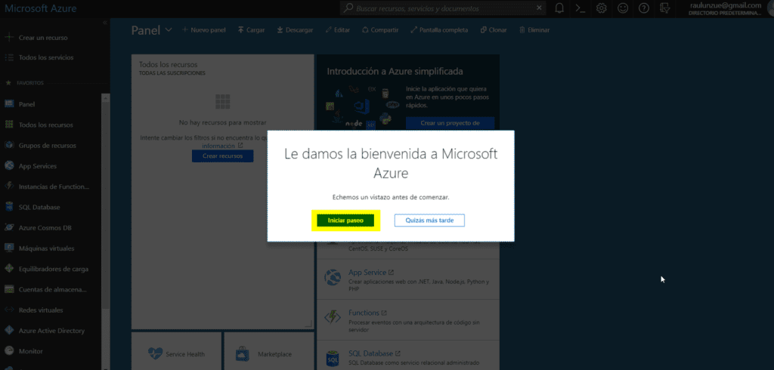The width and height of the screenshot is (774, 370).
Task: Click the SQL Database tile icon
Action: (x=333, y=358)
